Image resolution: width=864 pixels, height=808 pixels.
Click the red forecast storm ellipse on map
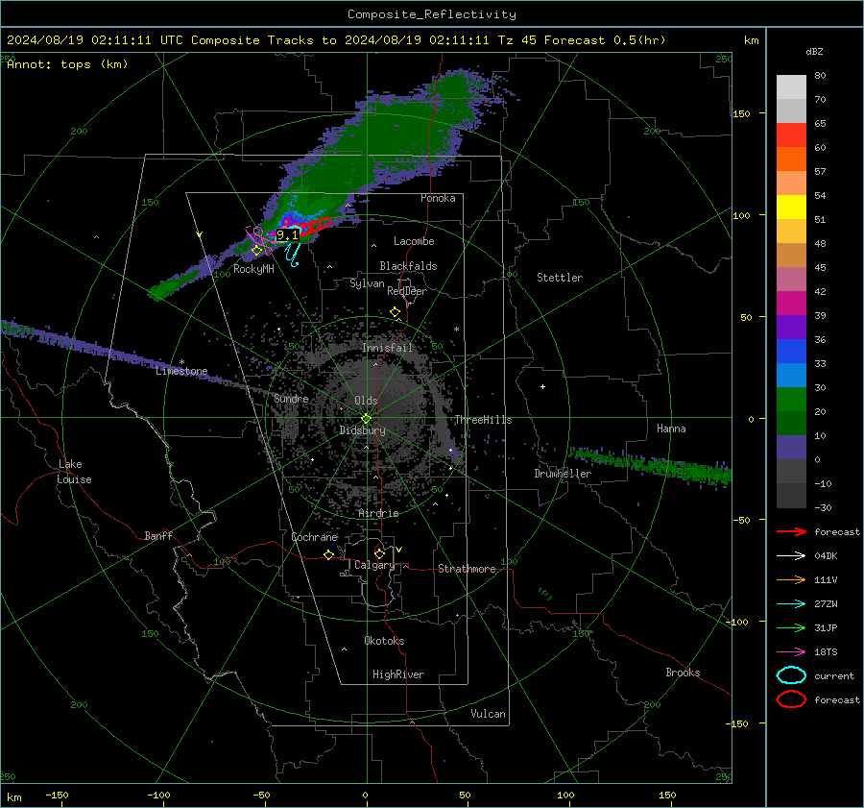(x=316, y=226)
